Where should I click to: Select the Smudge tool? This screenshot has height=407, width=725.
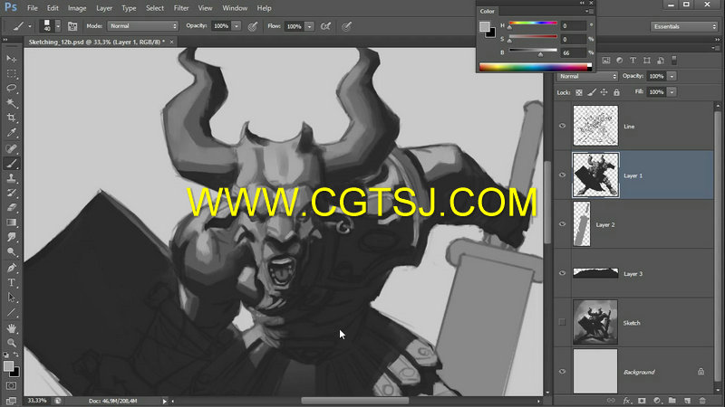coord(12,237)
